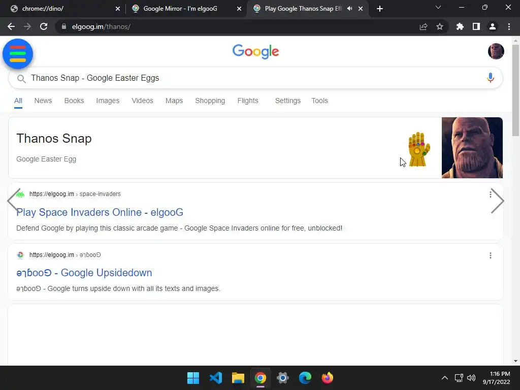Image resolution: width=520 pixels, height=390 pixels.
Task: Click the right carousel arrow
Action: pyautogui.click(x=498, y=201)
